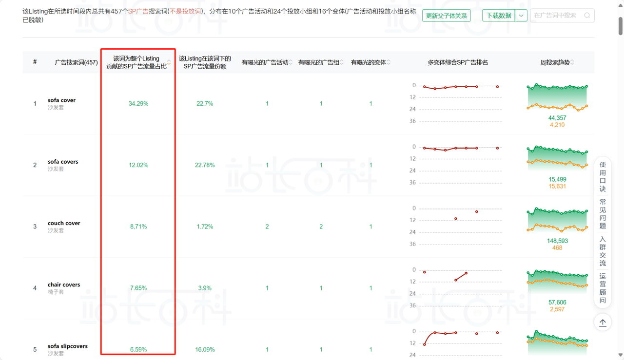Screen dimensions: 624x360
Task: Open 使用口诀 in side panel
Action: click(603, 177)
